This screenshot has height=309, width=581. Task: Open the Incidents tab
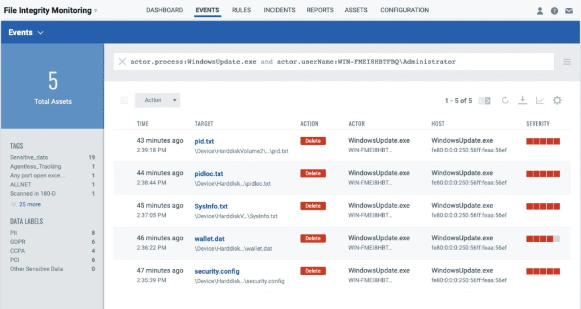pos(280,10)
